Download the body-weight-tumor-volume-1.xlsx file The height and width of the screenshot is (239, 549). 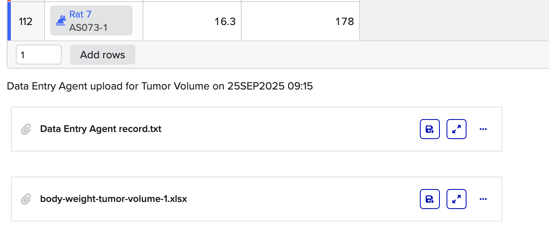click(429, 199)
